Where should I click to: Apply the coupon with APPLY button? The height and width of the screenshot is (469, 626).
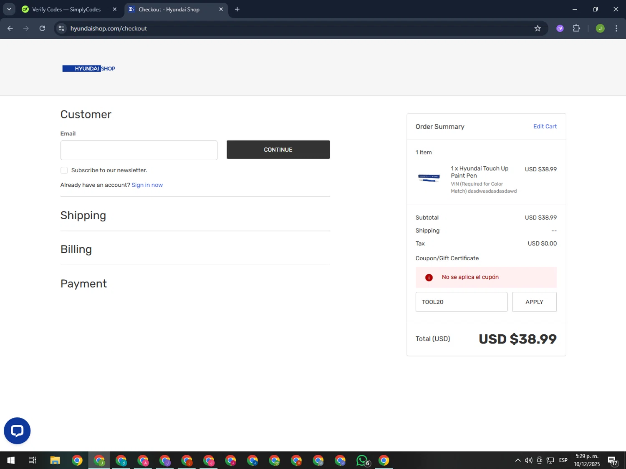click(x=534, y=302)
